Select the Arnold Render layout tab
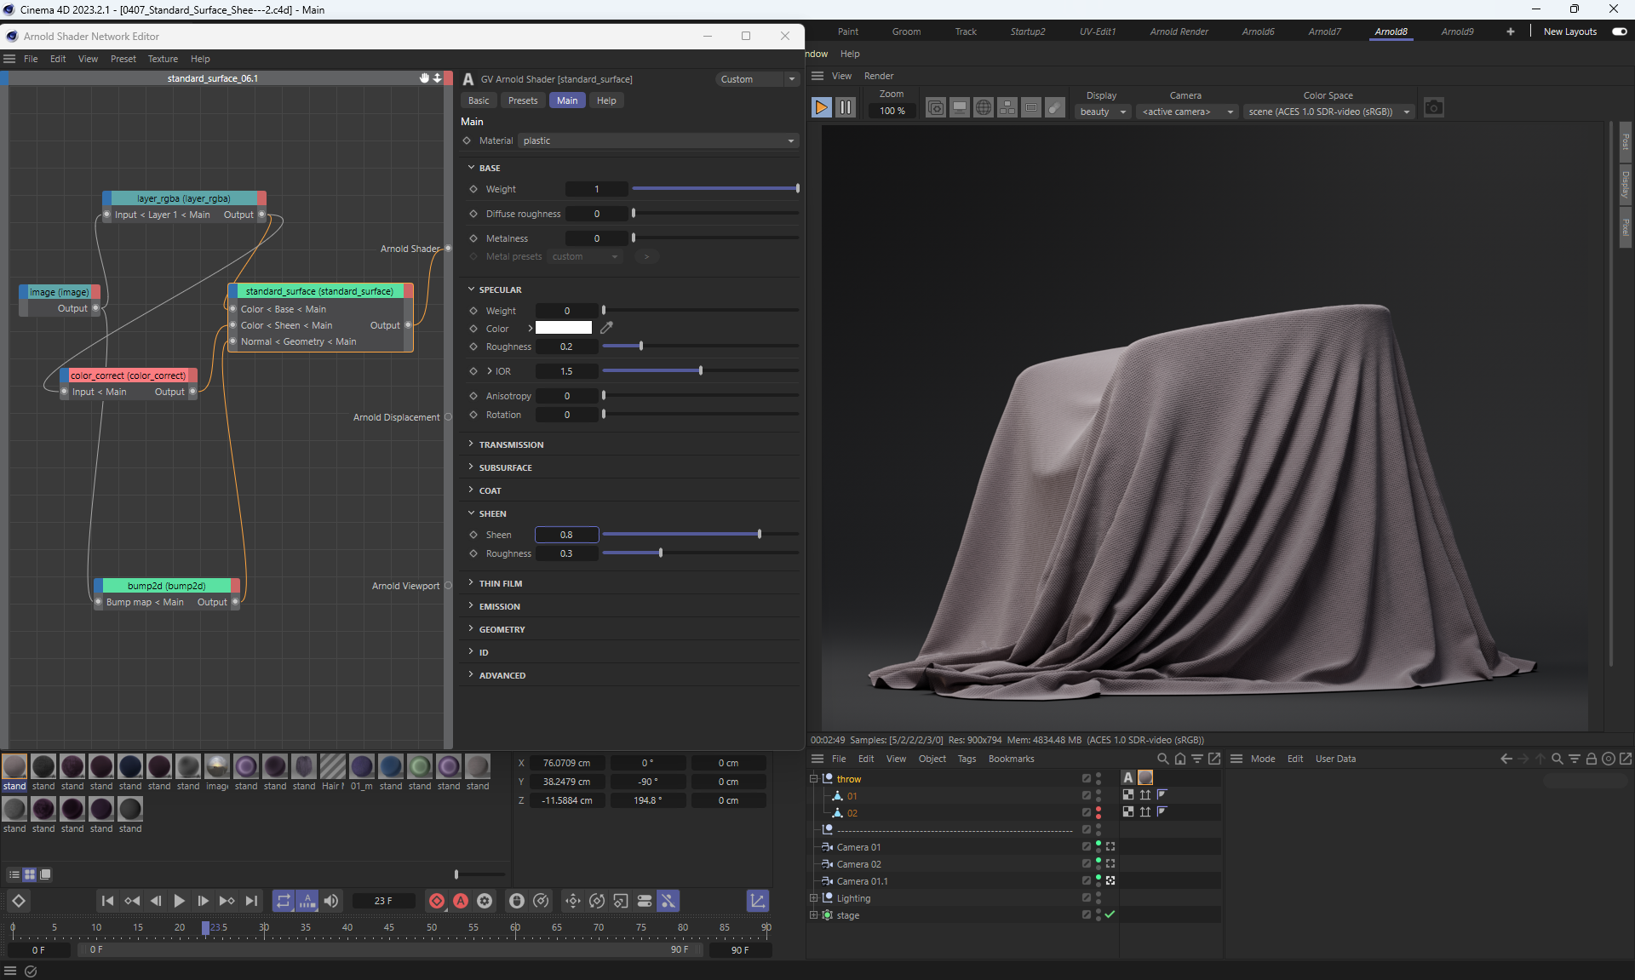1635x980 pixels. pos(1178,32)
